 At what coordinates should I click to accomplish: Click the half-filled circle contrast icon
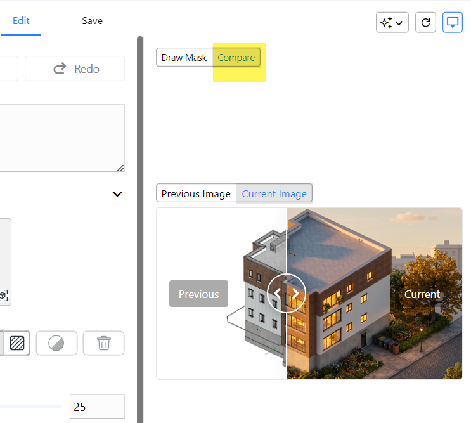56,343
